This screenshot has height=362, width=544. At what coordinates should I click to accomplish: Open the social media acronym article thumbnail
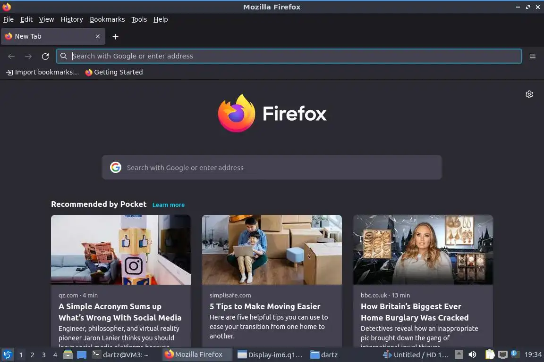coord(121,250)
